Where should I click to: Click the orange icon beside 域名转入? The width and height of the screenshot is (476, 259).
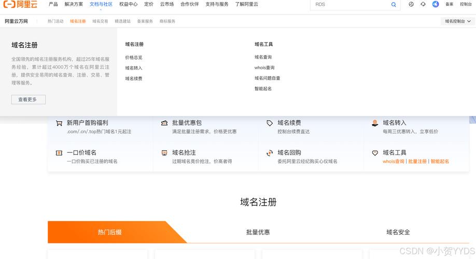click(x=375, y=123)
